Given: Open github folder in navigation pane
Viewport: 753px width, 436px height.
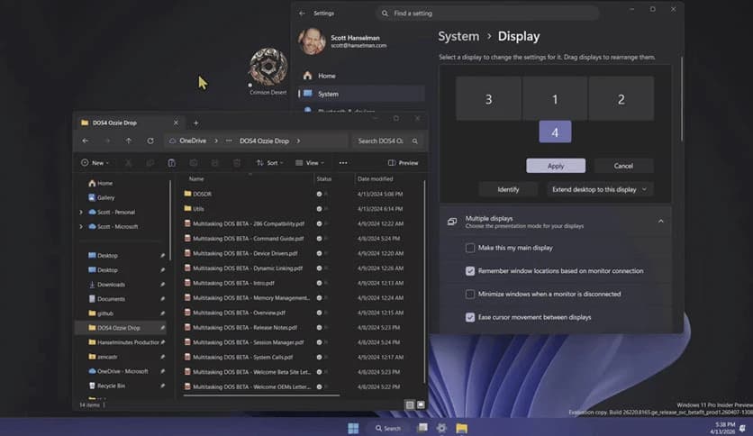Looking at the screenshot, I should [105, 313].
